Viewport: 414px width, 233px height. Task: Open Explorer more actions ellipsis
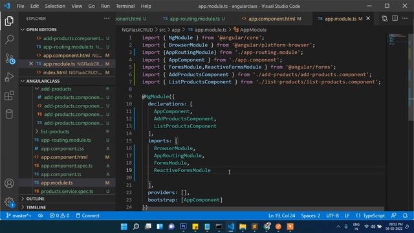pyautogui.click(x=107, y=18)
